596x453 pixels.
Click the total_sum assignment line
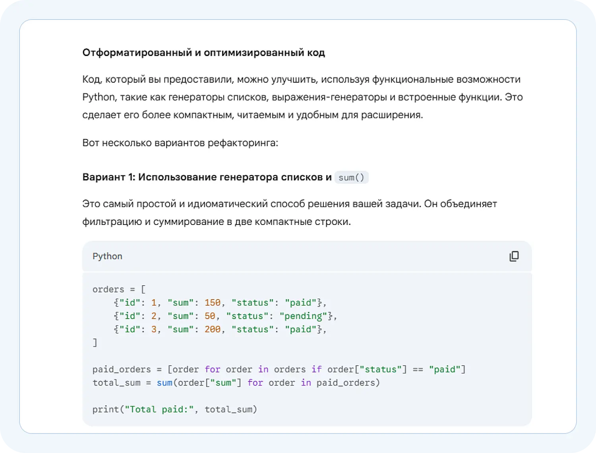236,383
